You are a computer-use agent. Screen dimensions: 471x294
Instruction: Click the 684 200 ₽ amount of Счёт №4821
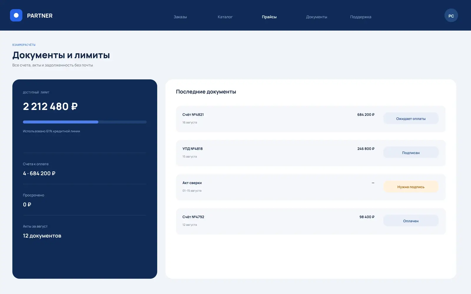tap(366, 115)
